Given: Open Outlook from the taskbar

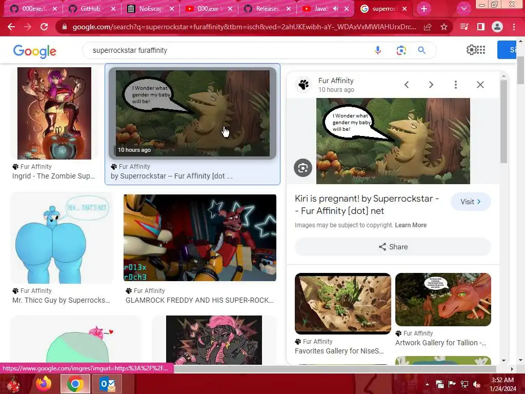Looking at the screenshot, I should pyautogui.click(x=107, y=384).
